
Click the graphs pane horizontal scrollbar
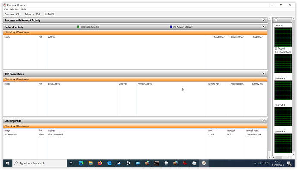tap(282, 157)
